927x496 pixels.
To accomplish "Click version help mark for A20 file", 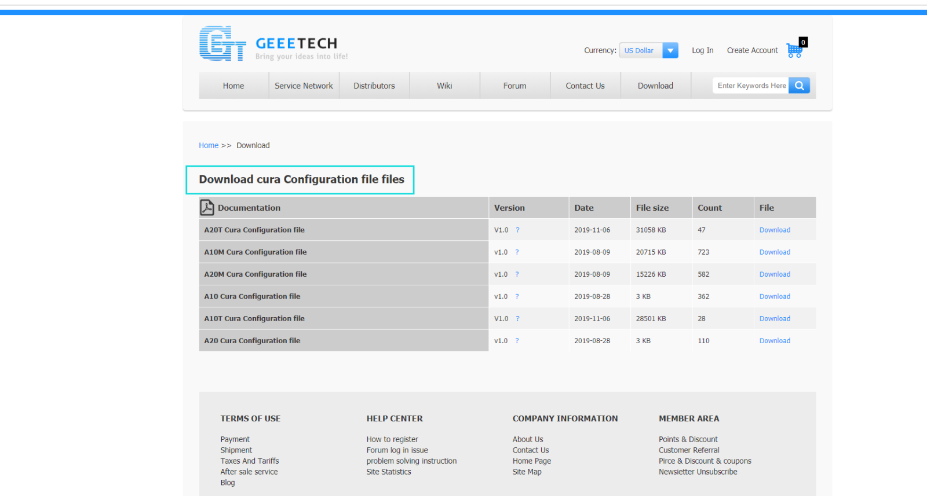I will [517, 341].
